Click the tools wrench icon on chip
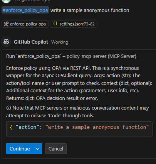The width and height of the screenshot is (156, 164). pyautogui.click(x=6, y=24)
